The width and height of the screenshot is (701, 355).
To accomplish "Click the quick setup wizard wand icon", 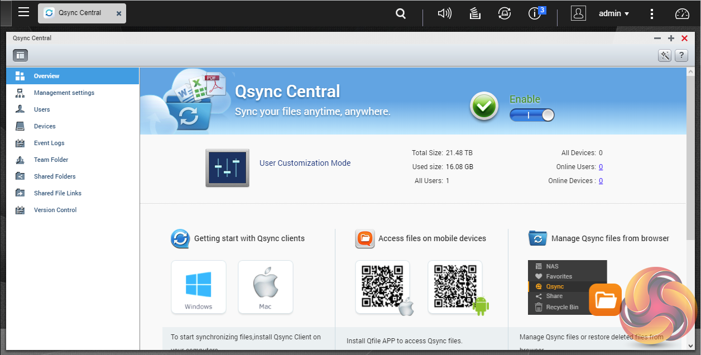I will [665, 55].
